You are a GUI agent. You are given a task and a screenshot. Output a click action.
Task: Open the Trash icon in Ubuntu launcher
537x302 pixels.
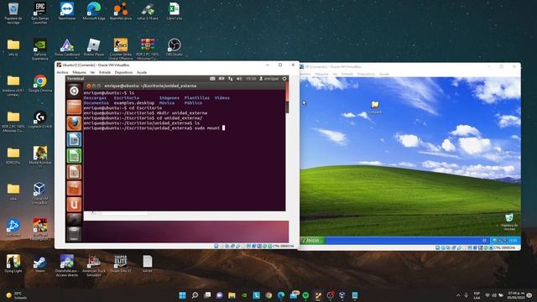pos(74,233)
